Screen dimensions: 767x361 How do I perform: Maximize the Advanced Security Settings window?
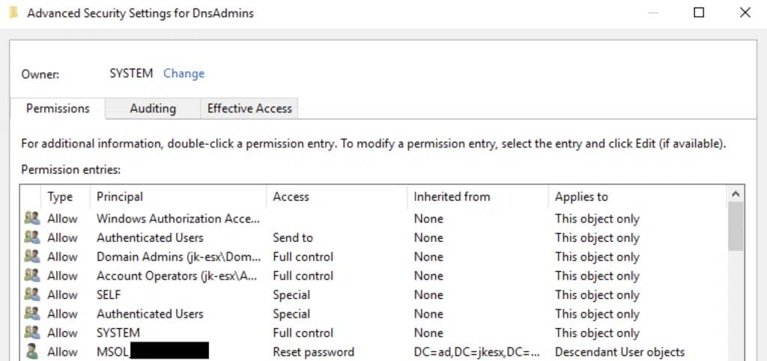pyautogui.click(x=699, y=13)
